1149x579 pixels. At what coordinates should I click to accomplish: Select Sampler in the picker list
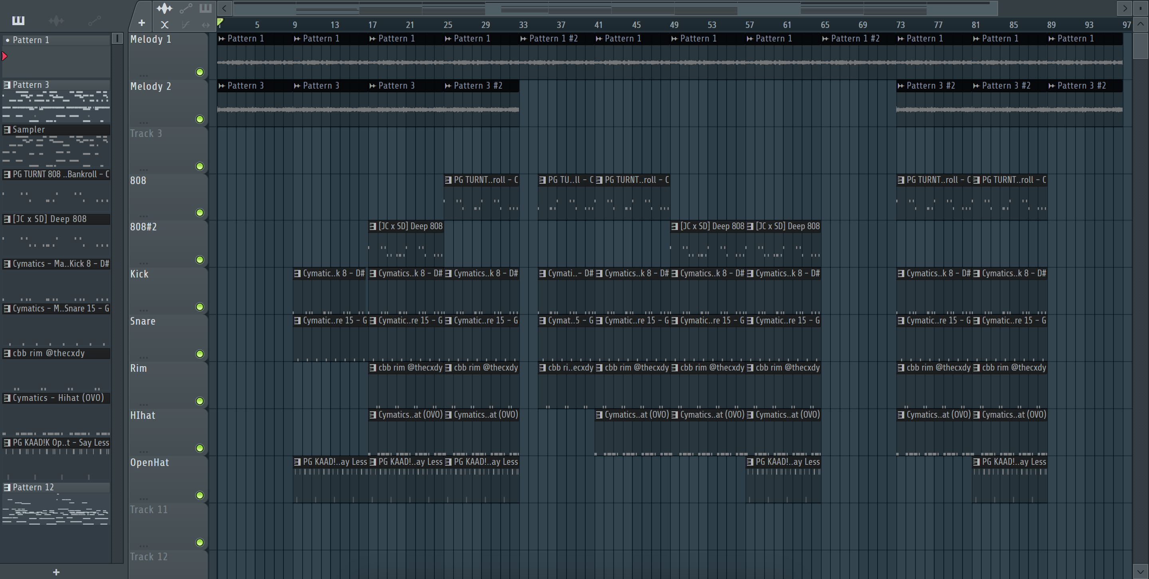pyautogui.click(x=56, y=129)
